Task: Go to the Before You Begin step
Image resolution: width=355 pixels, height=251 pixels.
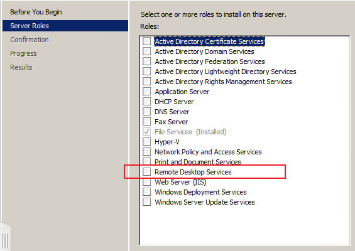Action: click(36, 12)
